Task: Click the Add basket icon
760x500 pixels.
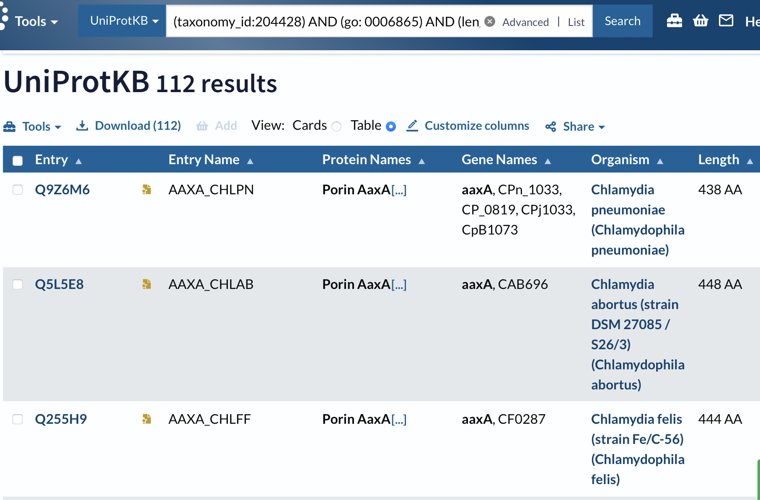Action: [x=202, y=126]
